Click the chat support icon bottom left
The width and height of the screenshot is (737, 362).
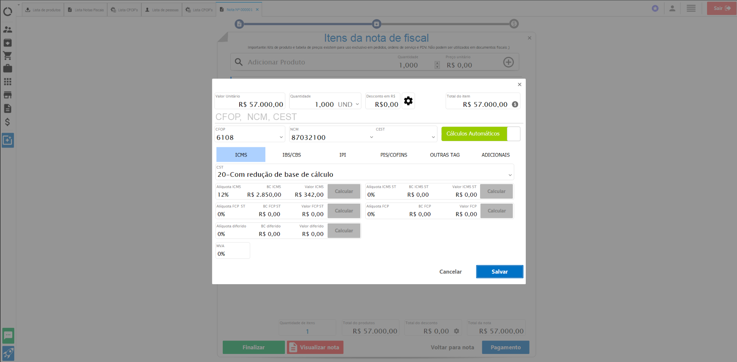pos(8,336)
